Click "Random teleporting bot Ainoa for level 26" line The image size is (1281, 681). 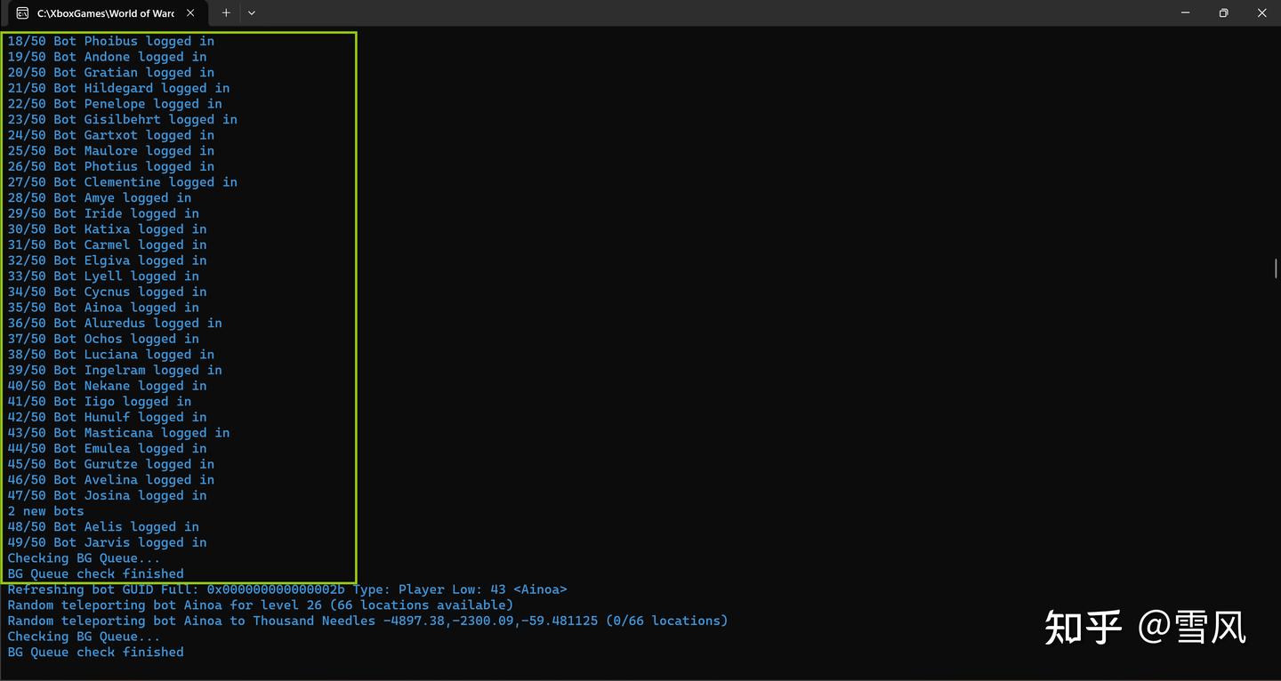(x=260, y=605)
